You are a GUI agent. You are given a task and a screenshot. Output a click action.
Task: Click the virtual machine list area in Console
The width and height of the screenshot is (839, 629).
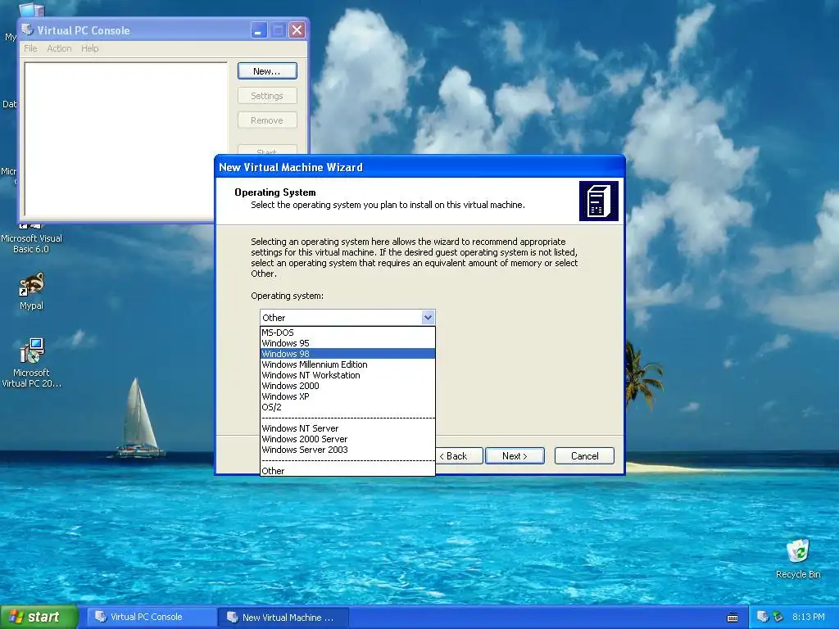pyautogui.click(x=125, y=139)
